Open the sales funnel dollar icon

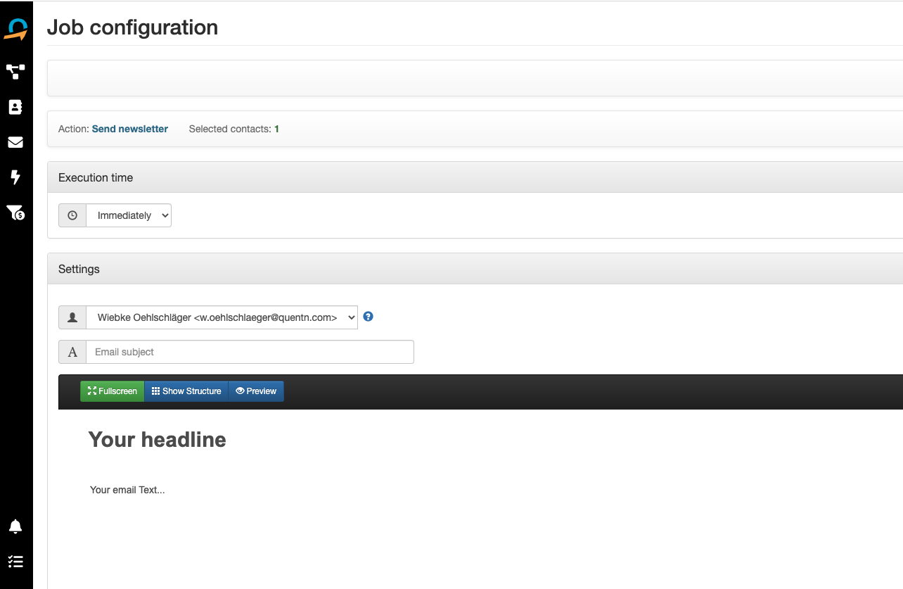(x=15, y=213)
